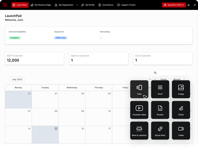
Task: Select calendar day 02
Action: click(x=72, y=99)
